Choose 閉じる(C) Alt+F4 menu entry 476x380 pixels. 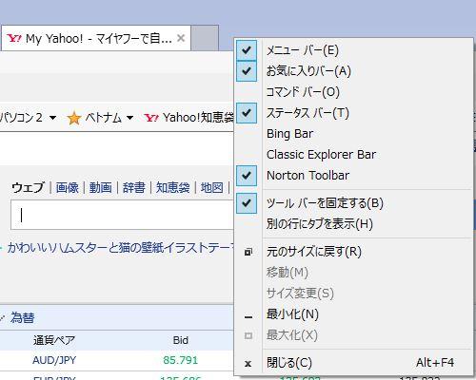pyautogui.click(x=353, y=363)
